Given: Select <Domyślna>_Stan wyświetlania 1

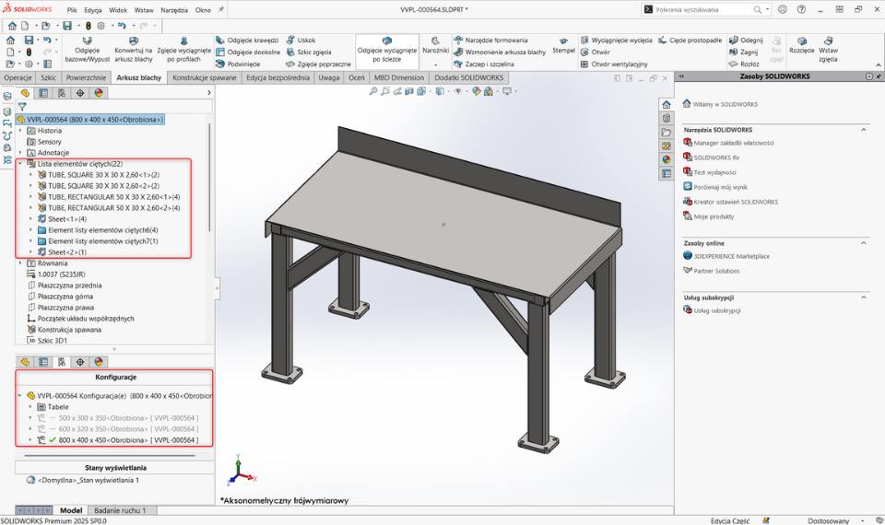Looking at the screenshot, I should coord(88,480).
